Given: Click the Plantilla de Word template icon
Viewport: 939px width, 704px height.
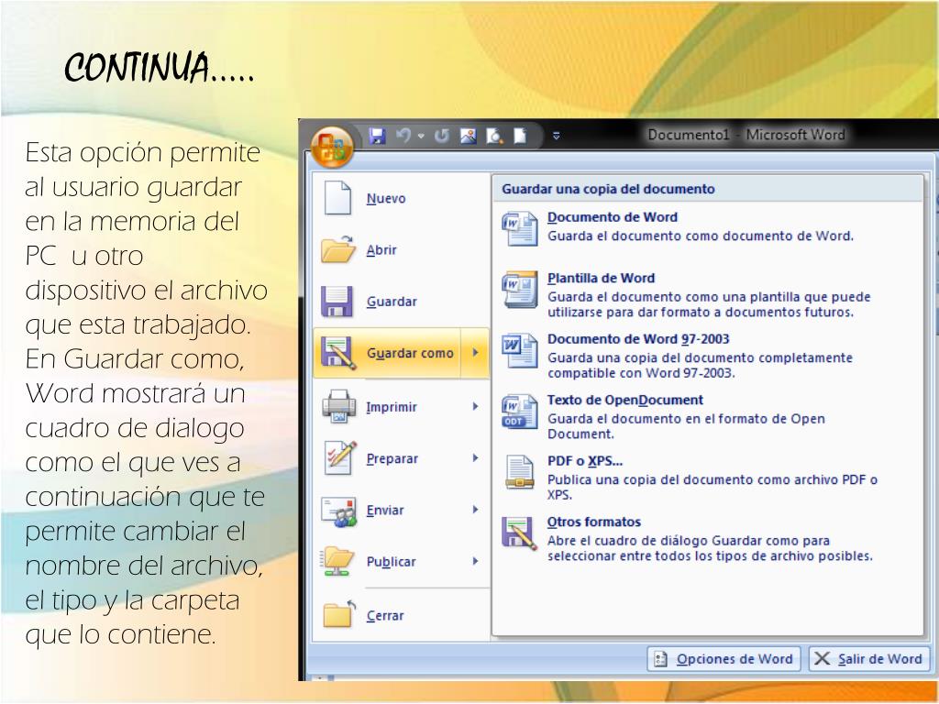Looking at the screenshot, I should click(519, 289).
